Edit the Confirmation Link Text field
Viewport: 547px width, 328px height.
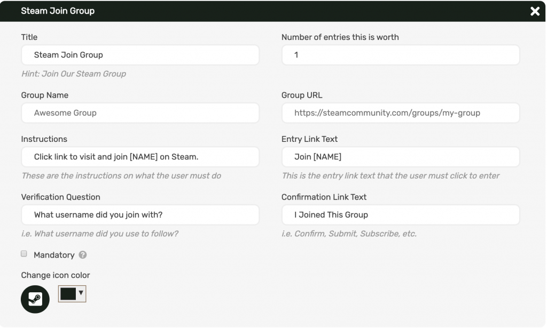pos(401,215)
